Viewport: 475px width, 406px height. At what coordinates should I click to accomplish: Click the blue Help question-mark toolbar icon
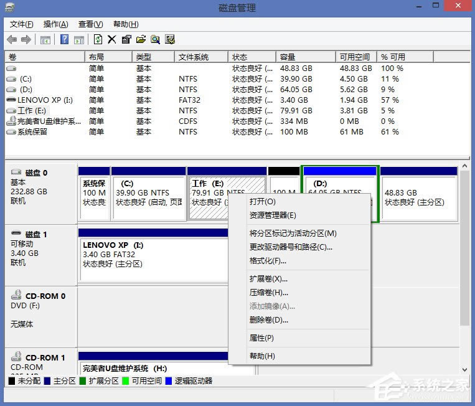tap(64, 39)
